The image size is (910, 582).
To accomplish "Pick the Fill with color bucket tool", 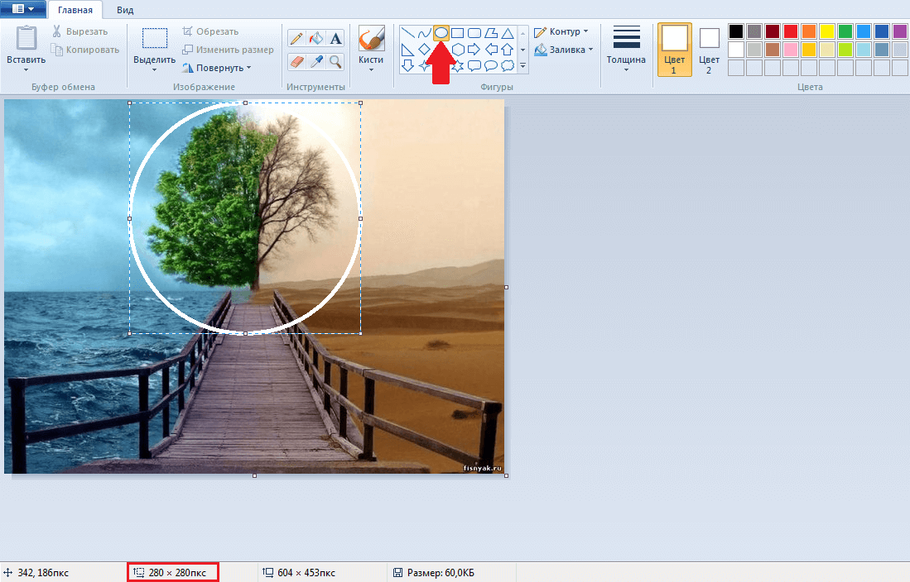I will tap(315, 39).
